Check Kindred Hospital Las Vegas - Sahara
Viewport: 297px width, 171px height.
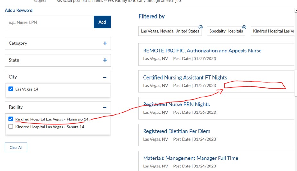pyautogui.click(x=11, y=127)
